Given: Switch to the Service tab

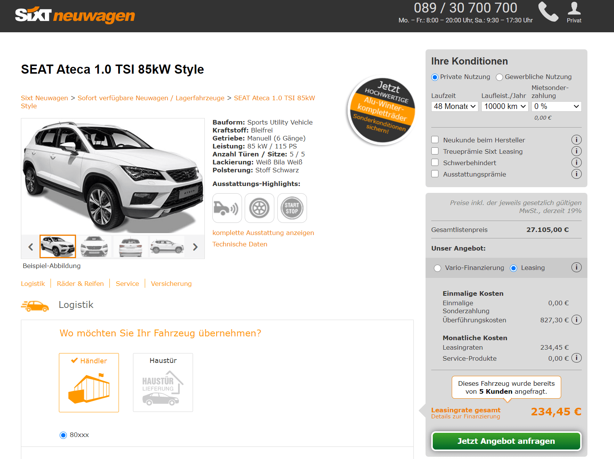Looking at the screenshot, I should tap(127, 284).
